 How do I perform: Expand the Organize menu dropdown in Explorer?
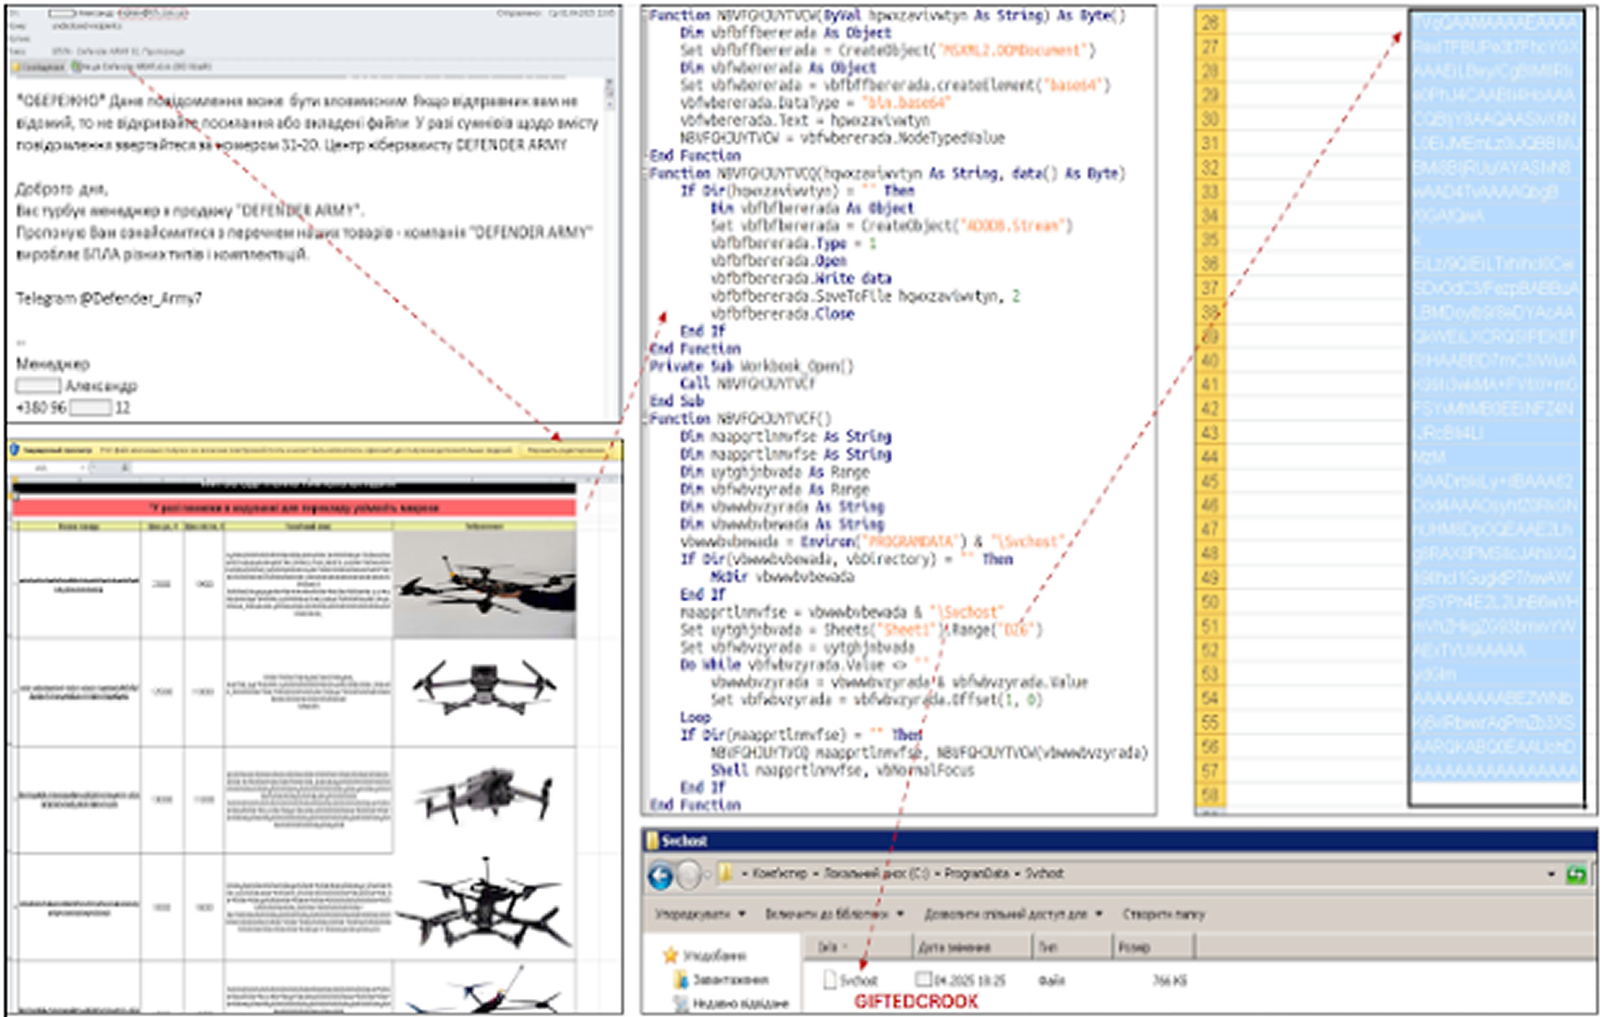pos(700,914)
